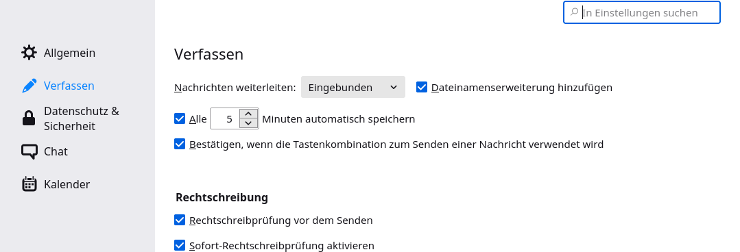Click the Kalender calendar icon
This screenshot has height=252, width=740.
(29, 184)
